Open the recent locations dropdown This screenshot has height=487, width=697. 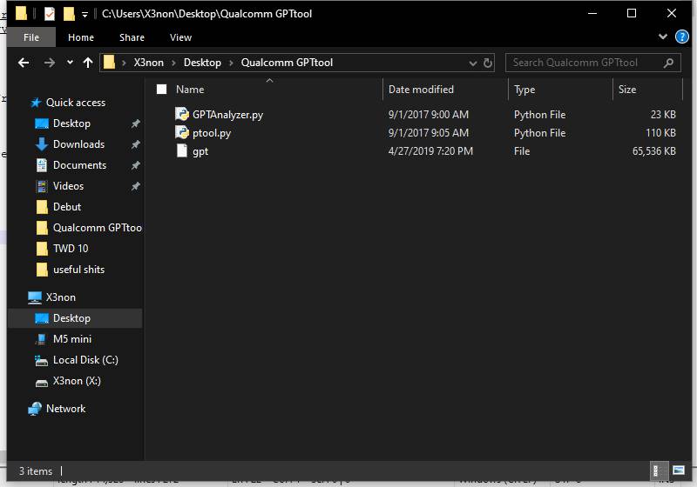coord(70,63)
